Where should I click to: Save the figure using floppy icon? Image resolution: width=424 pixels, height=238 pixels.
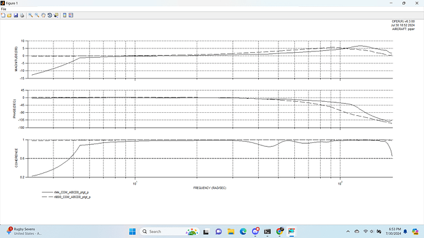16,15
